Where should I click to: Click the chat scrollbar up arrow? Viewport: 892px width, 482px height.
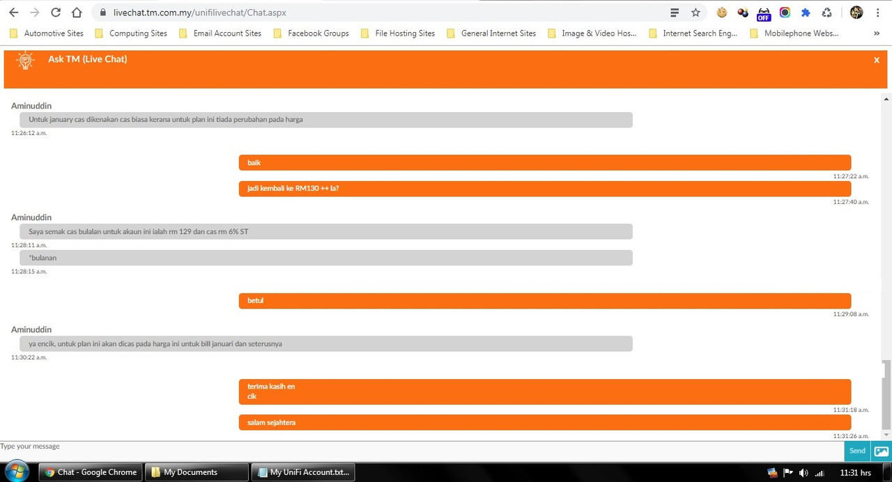pos(886,99)
